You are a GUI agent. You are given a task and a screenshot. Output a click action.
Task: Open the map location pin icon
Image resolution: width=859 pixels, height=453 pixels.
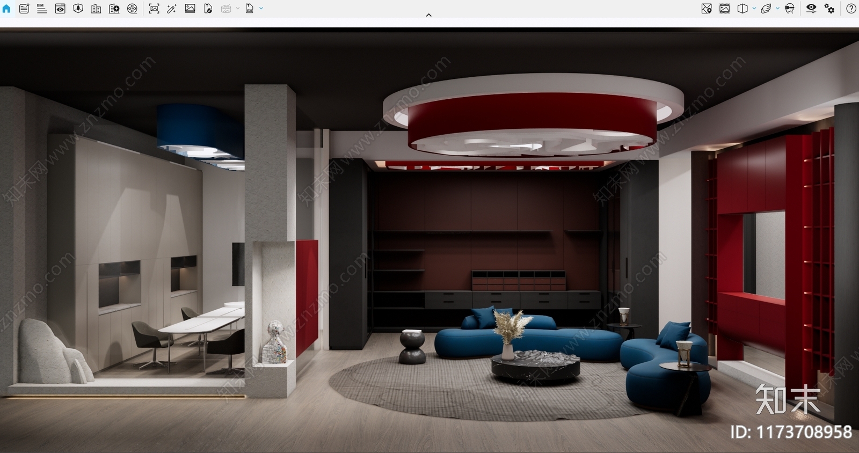click(x=707, y=9)
